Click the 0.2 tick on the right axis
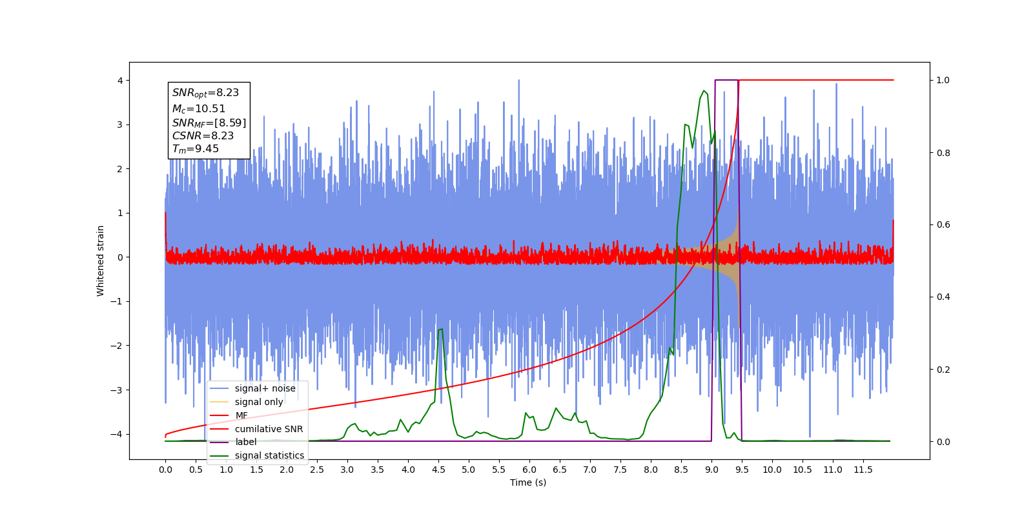The width and height of the screenshot is (1033, 516). (943, 370)
